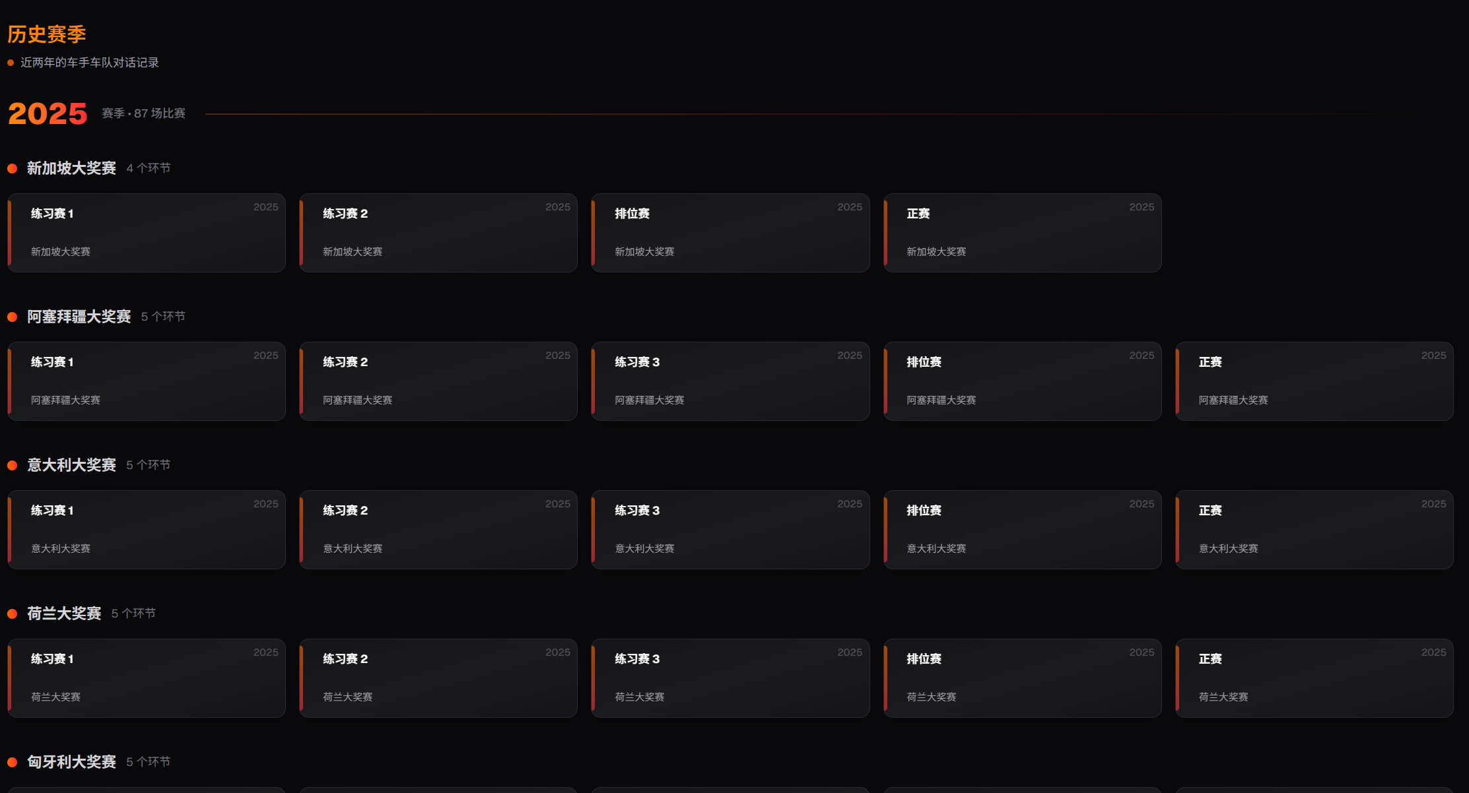Open 阿塞拜疆大奖赛 正赛 card
The height and width of the screenshot is (793, 1469).
(x=1314, y=381)
